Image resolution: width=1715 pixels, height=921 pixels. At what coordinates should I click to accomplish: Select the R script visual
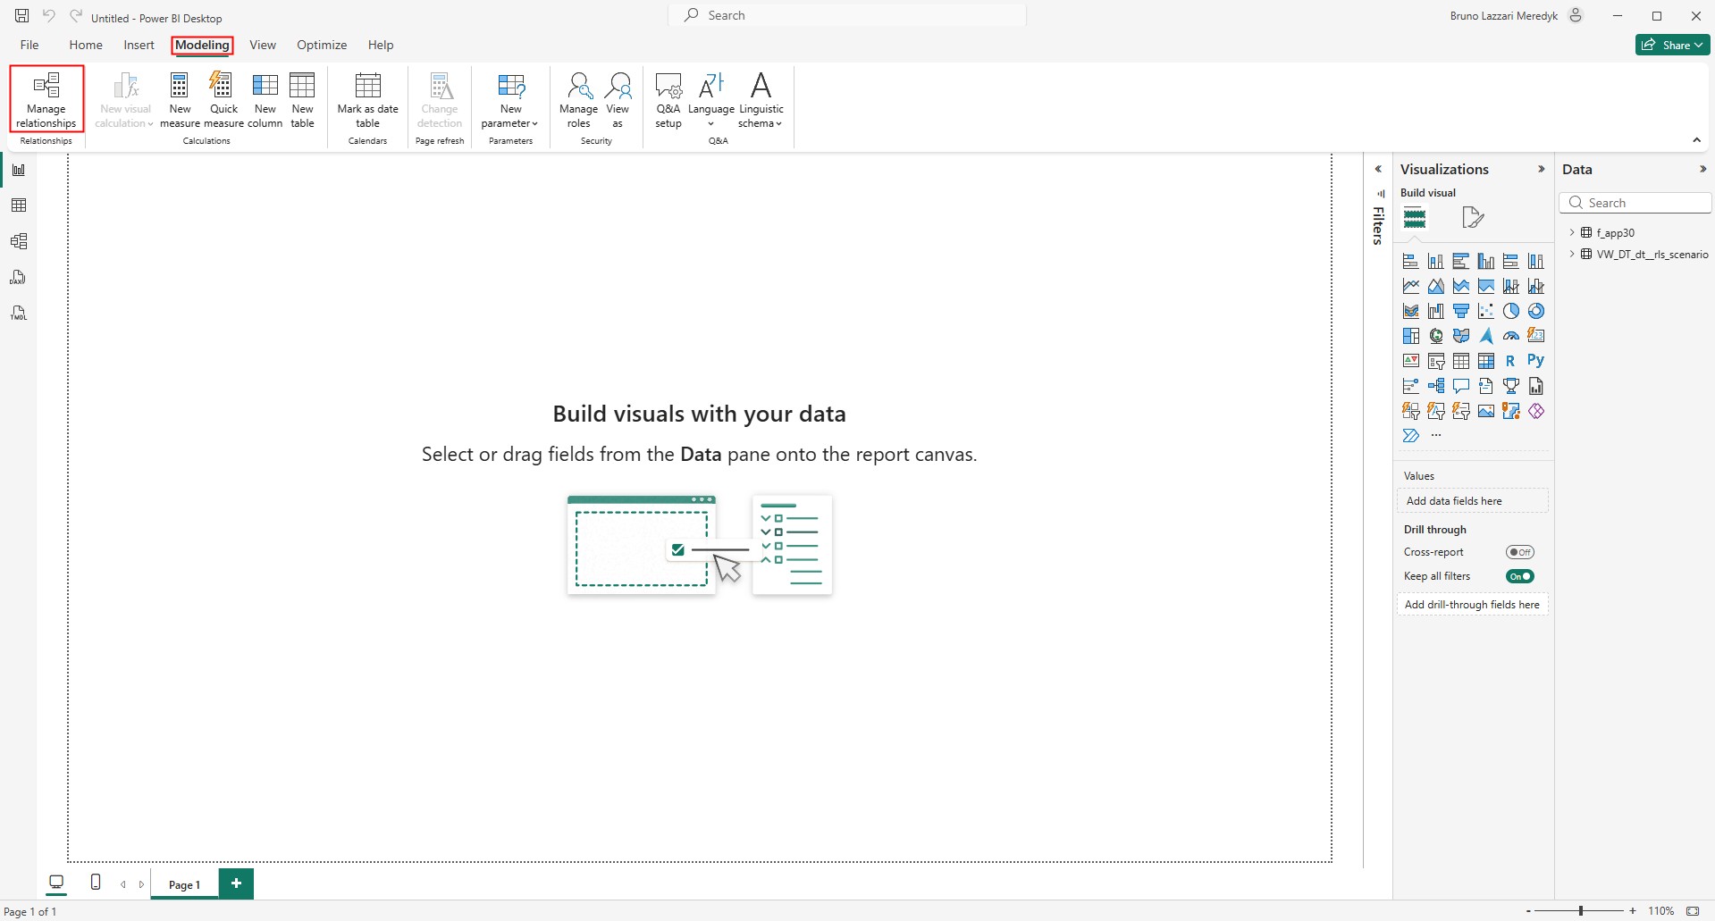(1511, 361)
